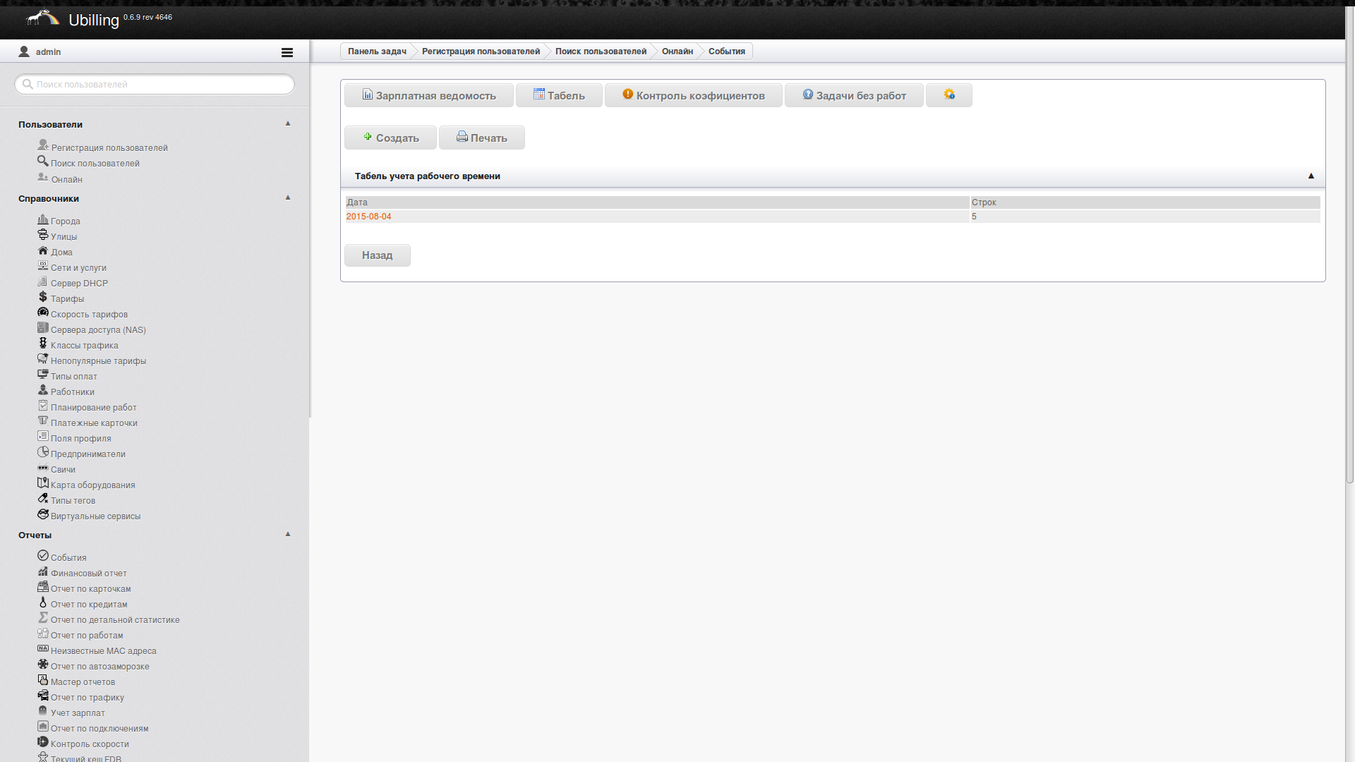Screen dimensions: 1355x762
Task: Click the Работники person icon
Action: [x=43, y=390]
